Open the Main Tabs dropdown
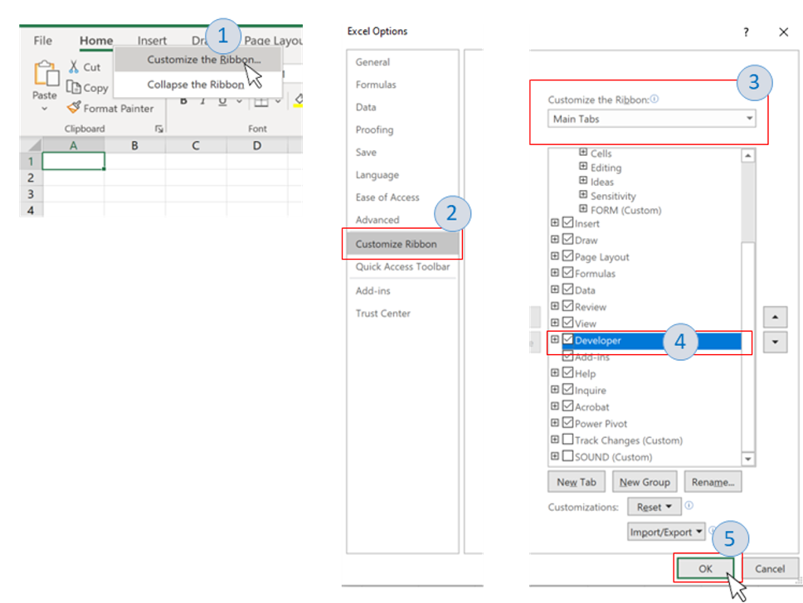Image resolution: width=803 pixels, height=603 pixels. point(652,119)
